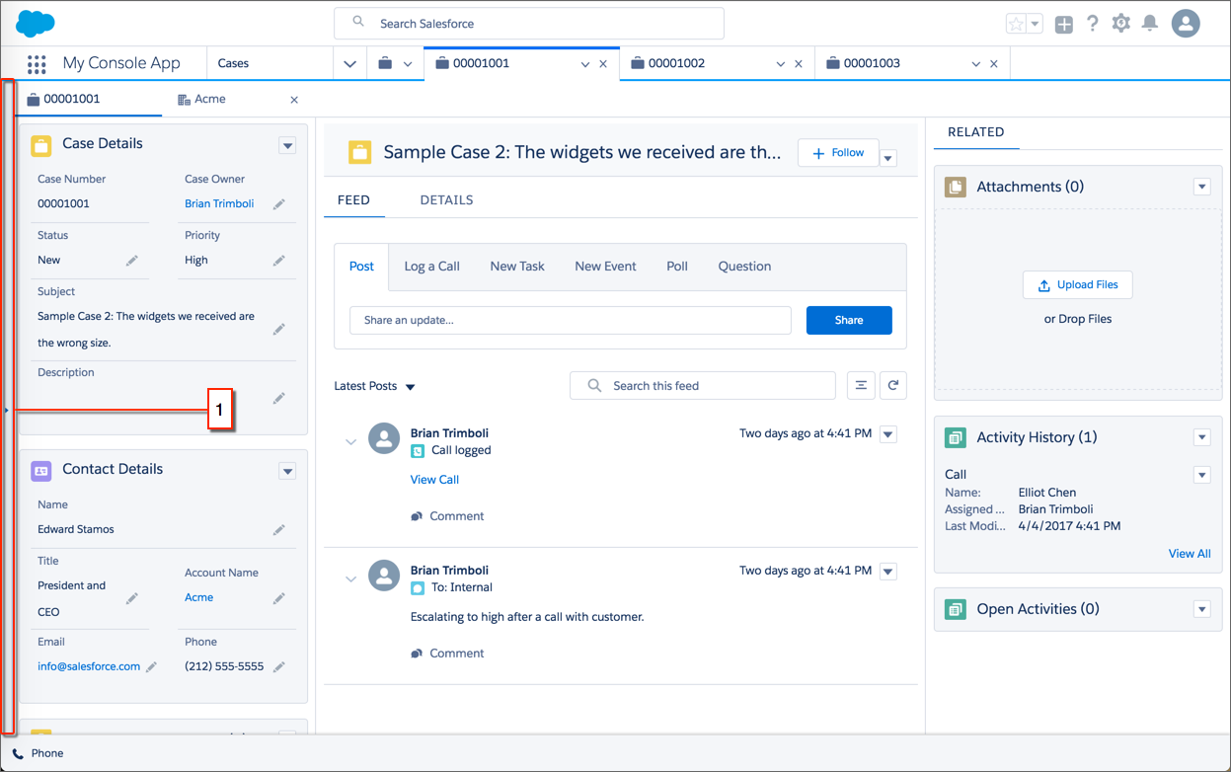Choose the Question publisher tab
Viewport: 1231px width, 772px height.
[x=744, y=267]
